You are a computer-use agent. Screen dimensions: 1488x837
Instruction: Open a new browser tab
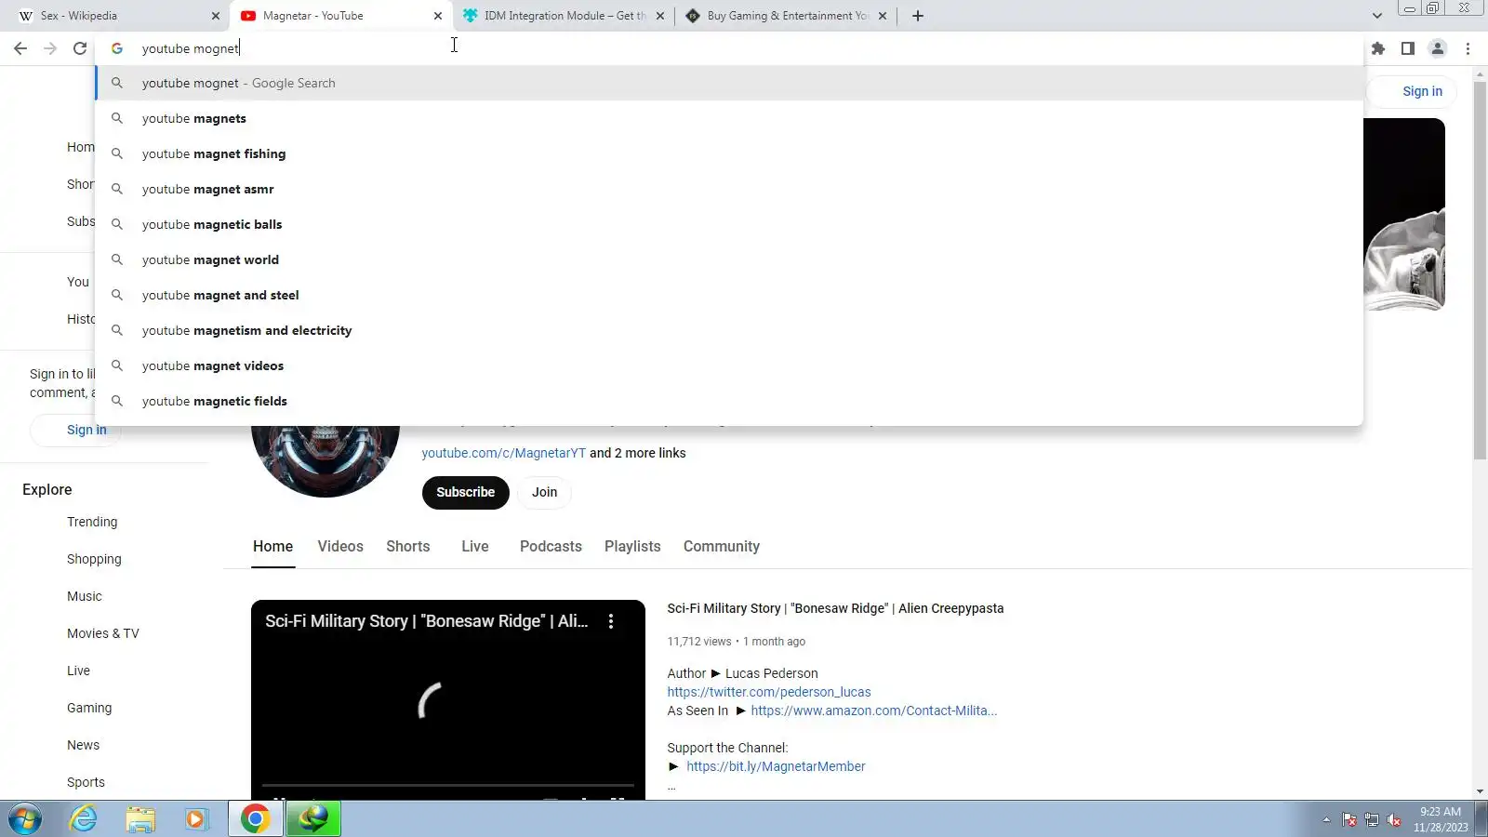coord(918,16)
